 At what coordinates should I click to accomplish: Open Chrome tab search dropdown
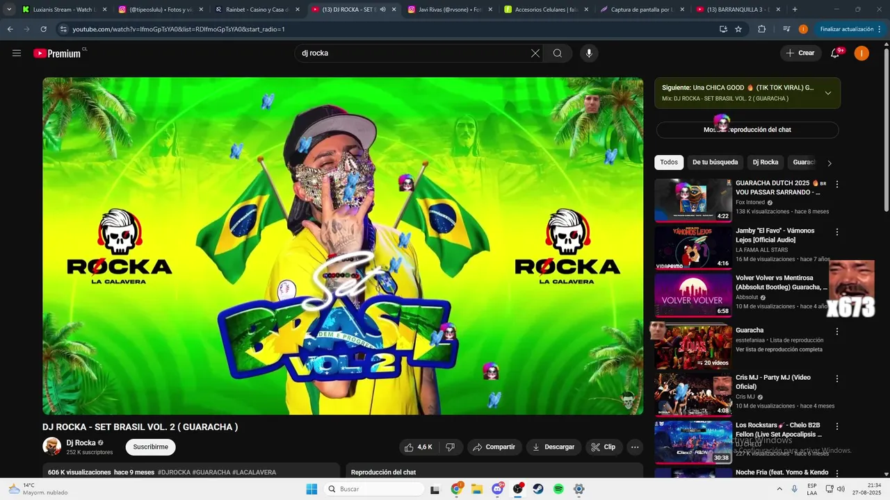click(x=9, y=10)
